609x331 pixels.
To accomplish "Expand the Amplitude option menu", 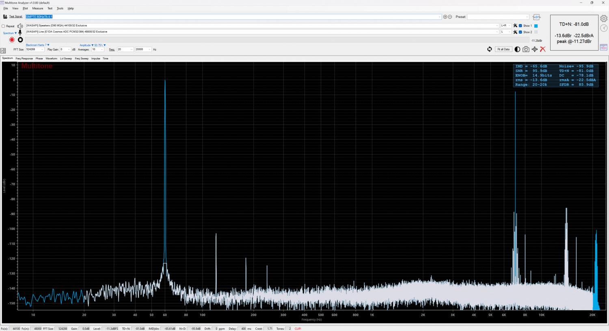I will pos(86,45).
